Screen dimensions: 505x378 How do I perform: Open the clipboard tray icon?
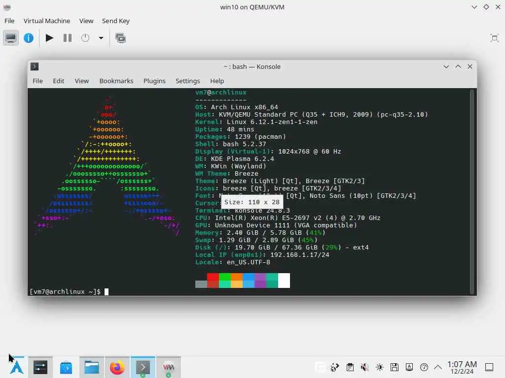(x=350, y=367)
